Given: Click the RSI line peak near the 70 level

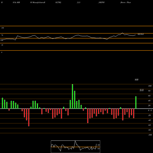Looking at the screenshot, I should [x=122, y=33].
